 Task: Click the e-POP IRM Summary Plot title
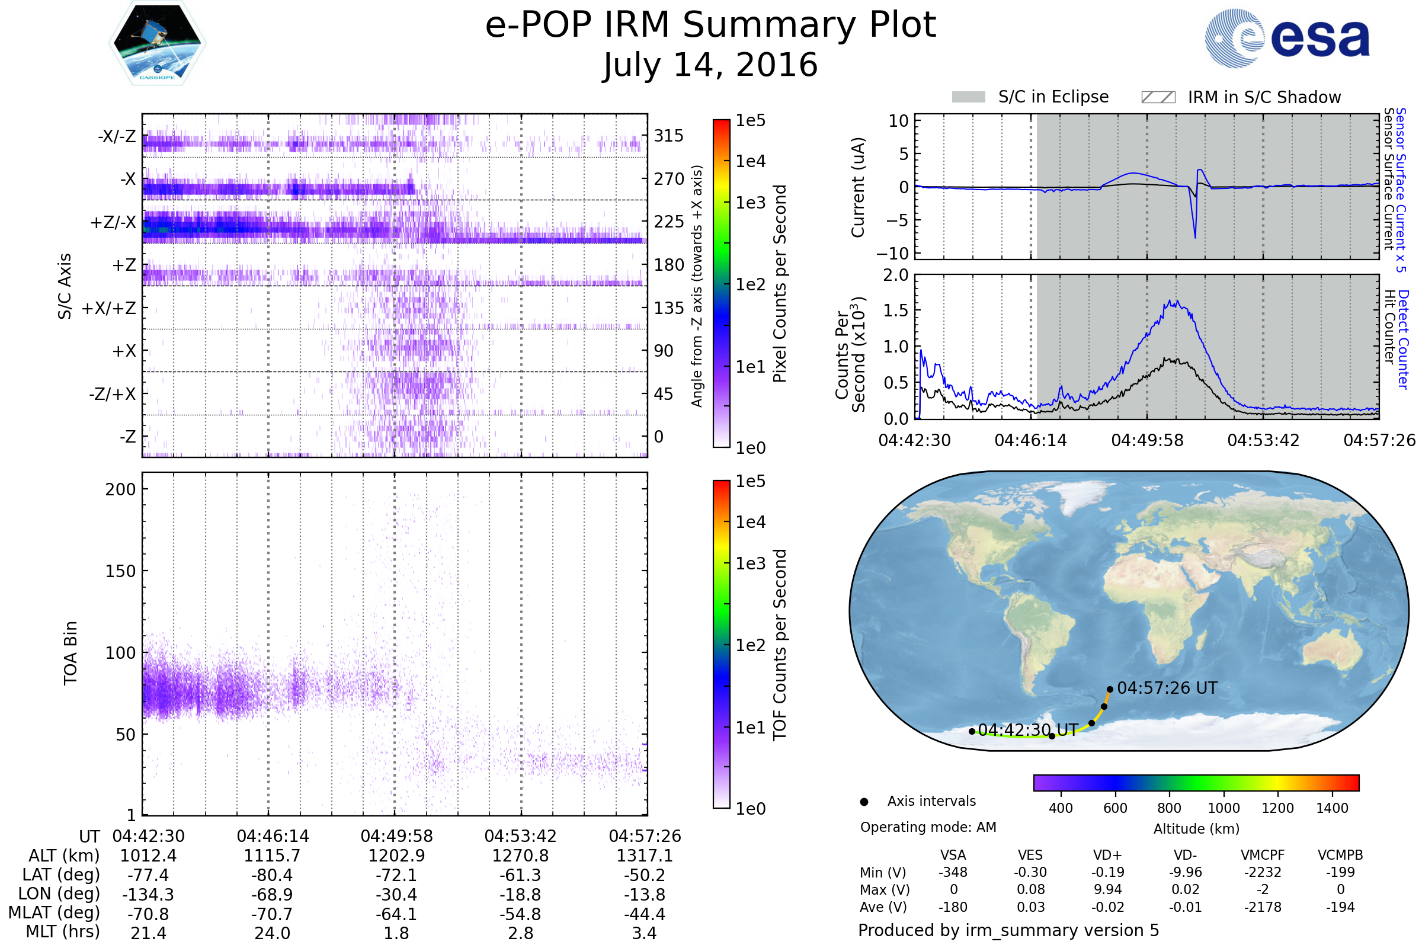(710, 25)
